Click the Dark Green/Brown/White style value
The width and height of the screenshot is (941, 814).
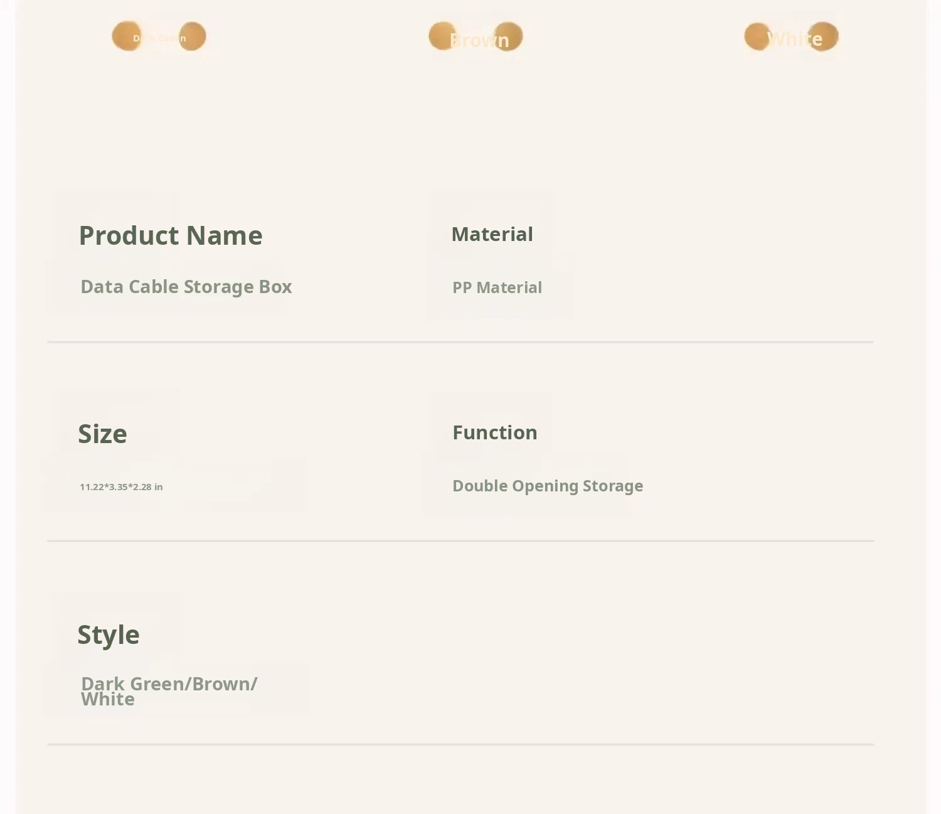click(x=169, y=691)
